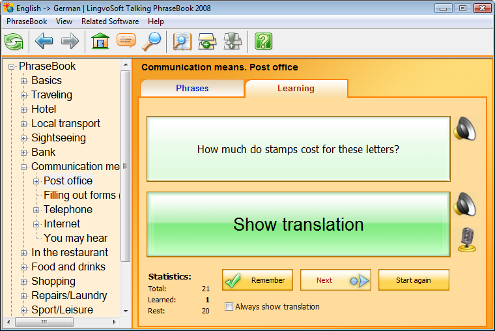The image size is (495, 331).
Task: Expand the Local transport node
Action: (23, 124)
